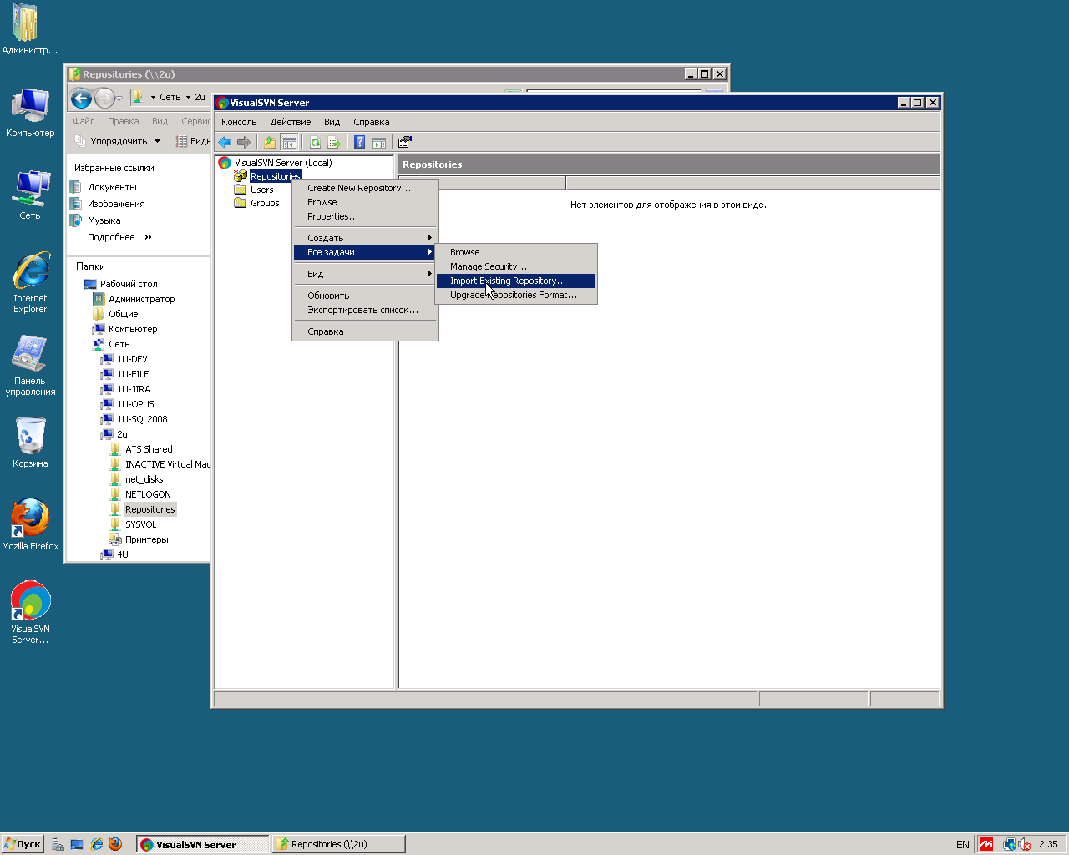The width and height of the screenshot is (1069, 855).
Task: Click Internet Explorer icon in quick launch
Action: 96,844
